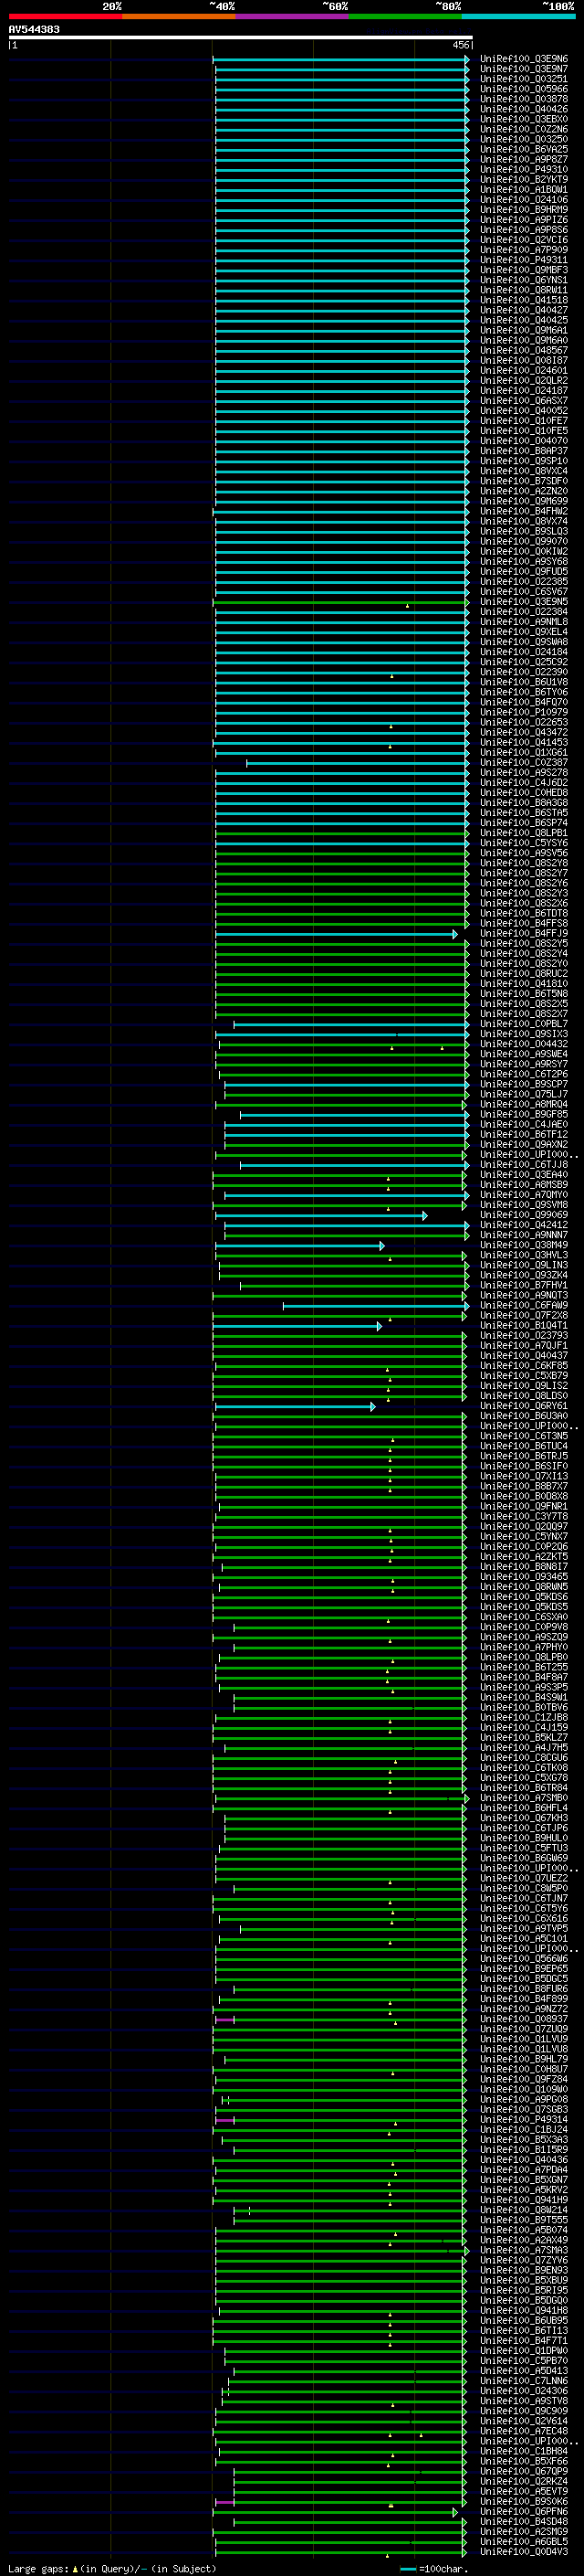Select the UniRef100_C4JAE0 label
Screen dimensions: 584x2576
click(x=523, y=1124)
